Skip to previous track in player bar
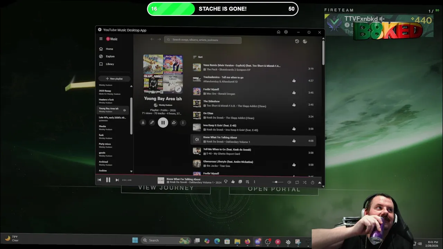This screenshot has height=249, width=443. tap(99, 180)
